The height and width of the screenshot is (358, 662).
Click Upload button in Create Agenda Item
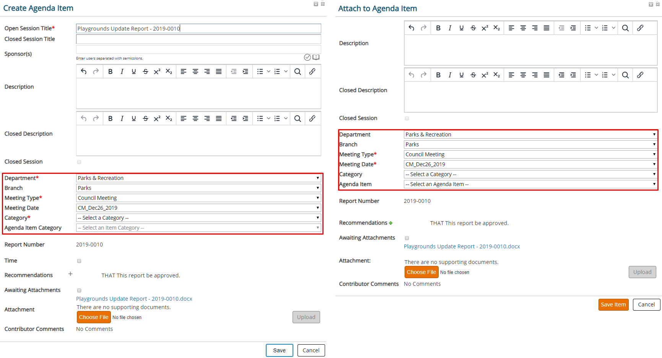pos(306,317)
